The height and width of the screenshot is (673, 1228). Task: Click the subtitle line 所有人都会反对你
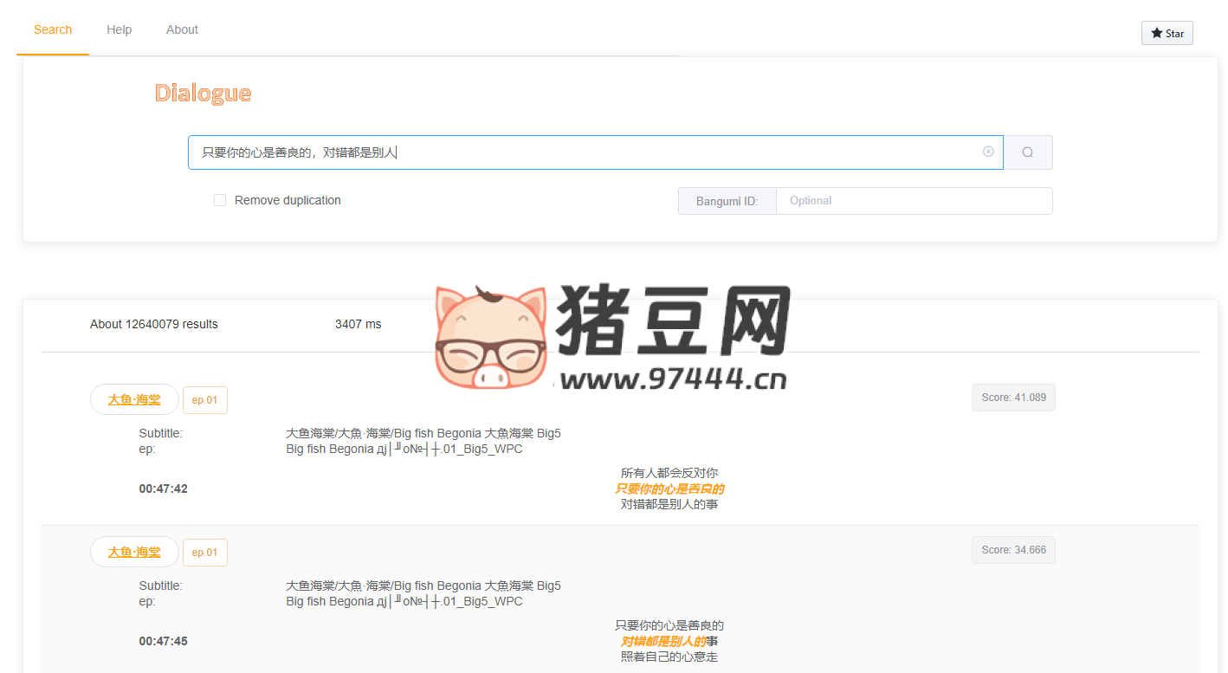click(669, 473)
